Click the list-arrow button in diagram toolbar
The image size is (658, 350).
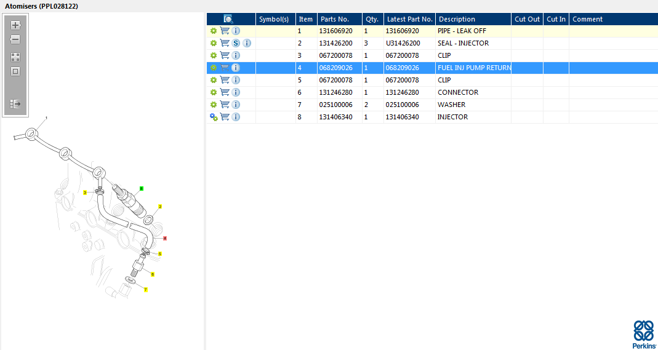[x=15, y=104]
